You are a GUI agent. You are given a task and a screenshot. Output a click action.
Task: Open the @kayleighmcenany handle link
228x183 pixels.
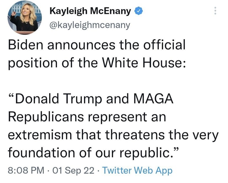point(90,25)
